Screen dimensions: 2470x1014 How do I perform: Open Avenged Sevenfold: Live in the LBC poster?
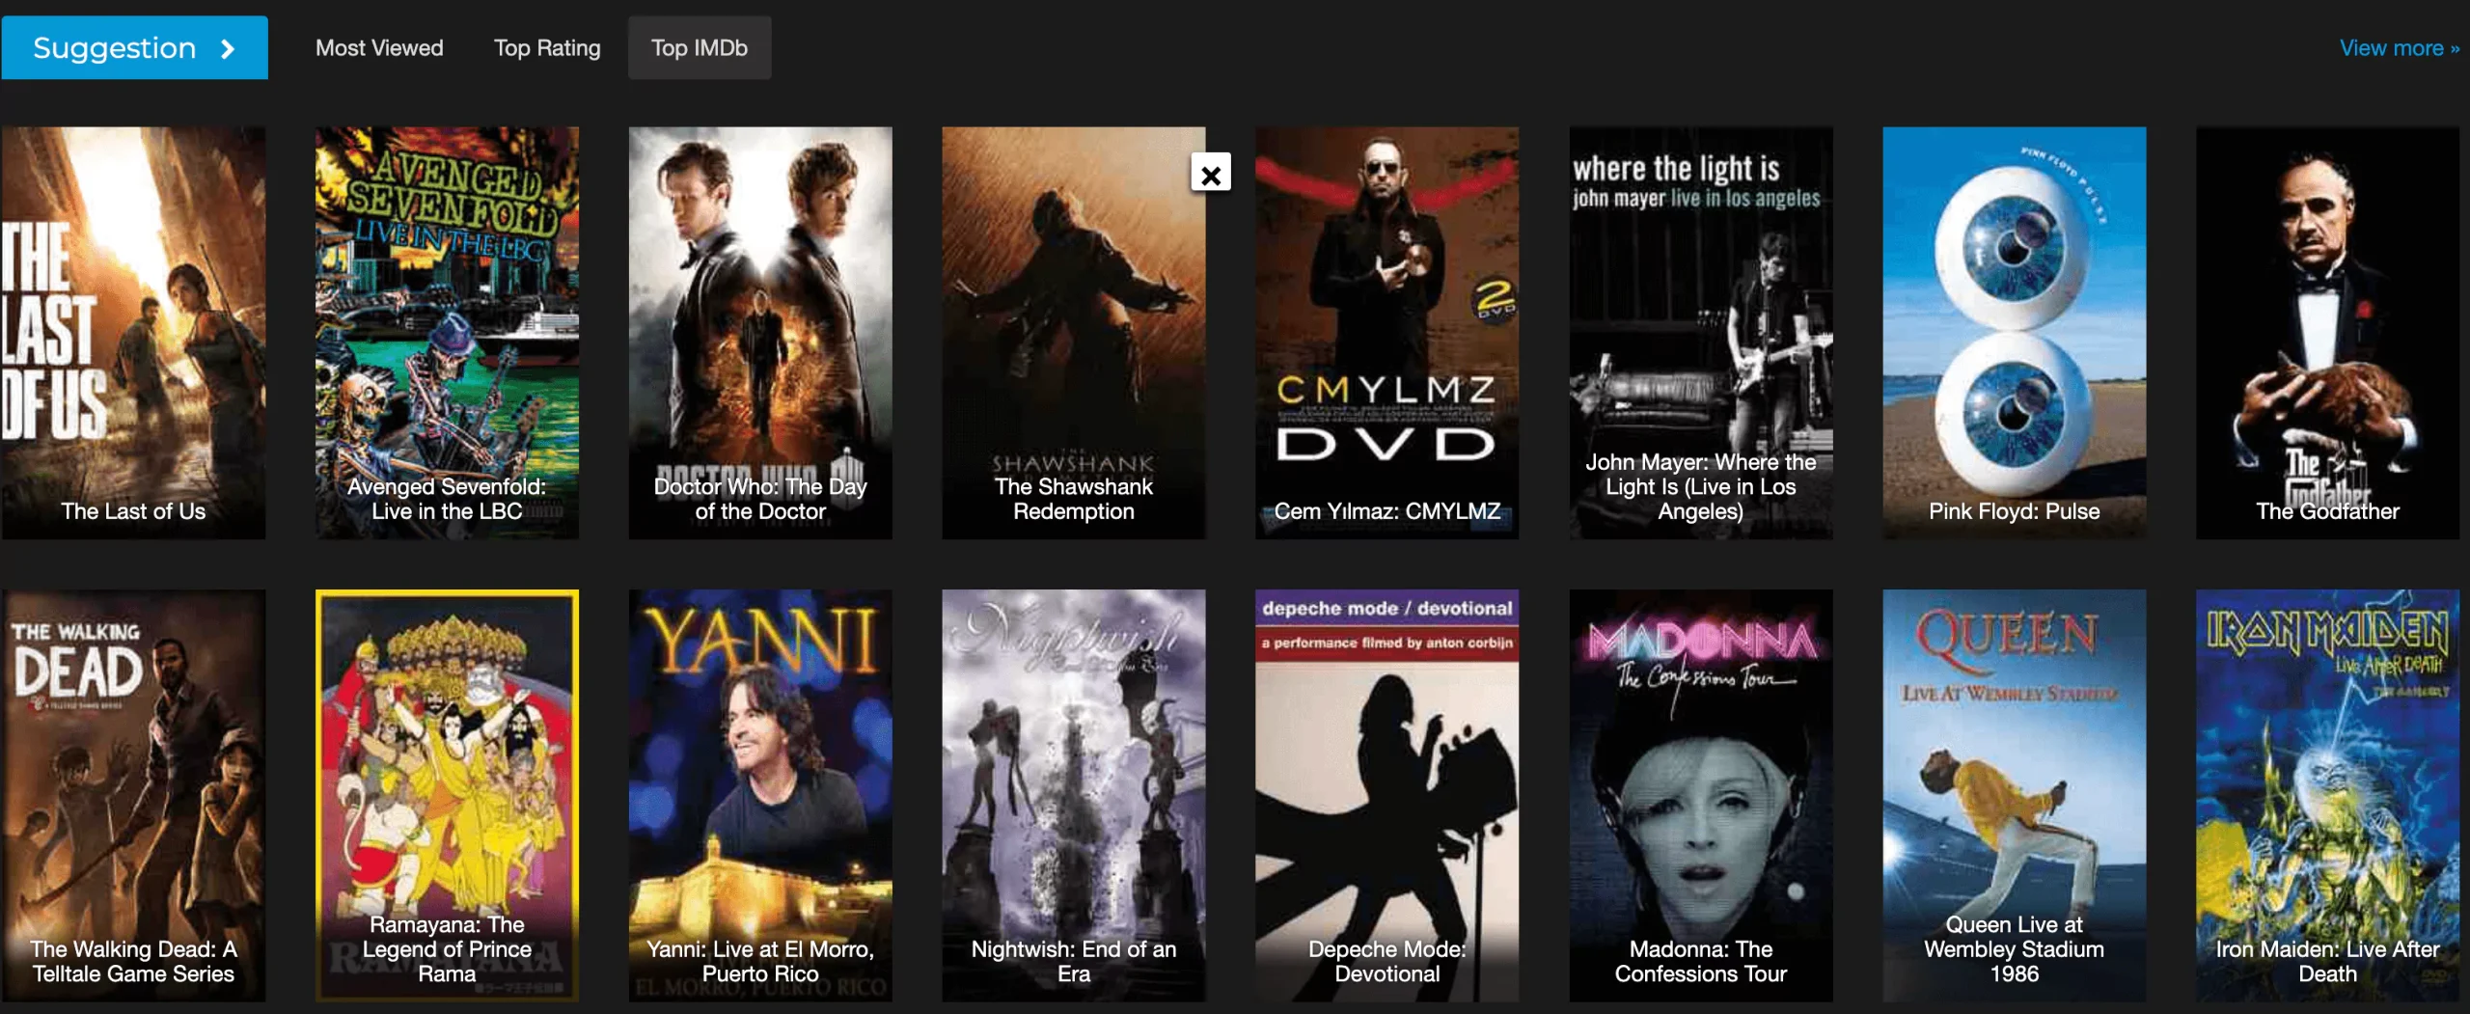pos(447,333)
